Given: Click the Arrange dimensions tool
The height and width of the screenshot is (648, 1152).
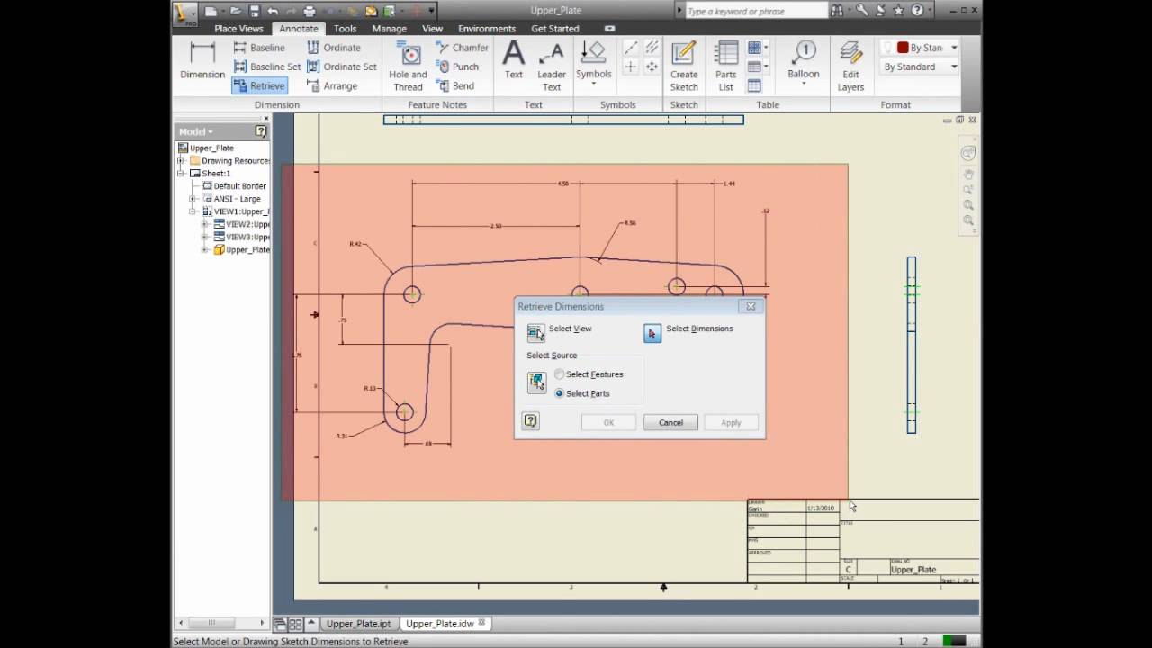Looking at the screenshot, I should click(x=332, y=85).
